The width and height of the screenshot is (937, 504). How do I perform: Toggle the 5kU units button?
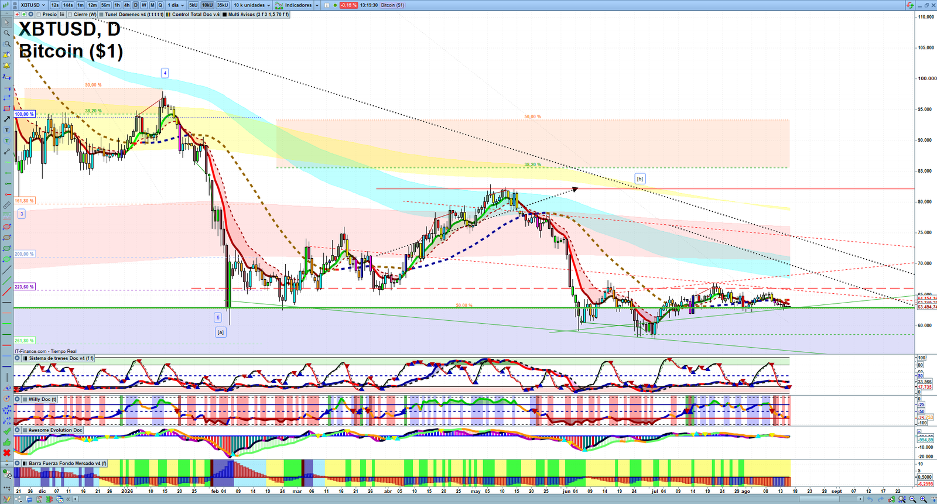193,5
